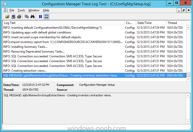
Task: Open the Help menu
Action: (46, 10)
